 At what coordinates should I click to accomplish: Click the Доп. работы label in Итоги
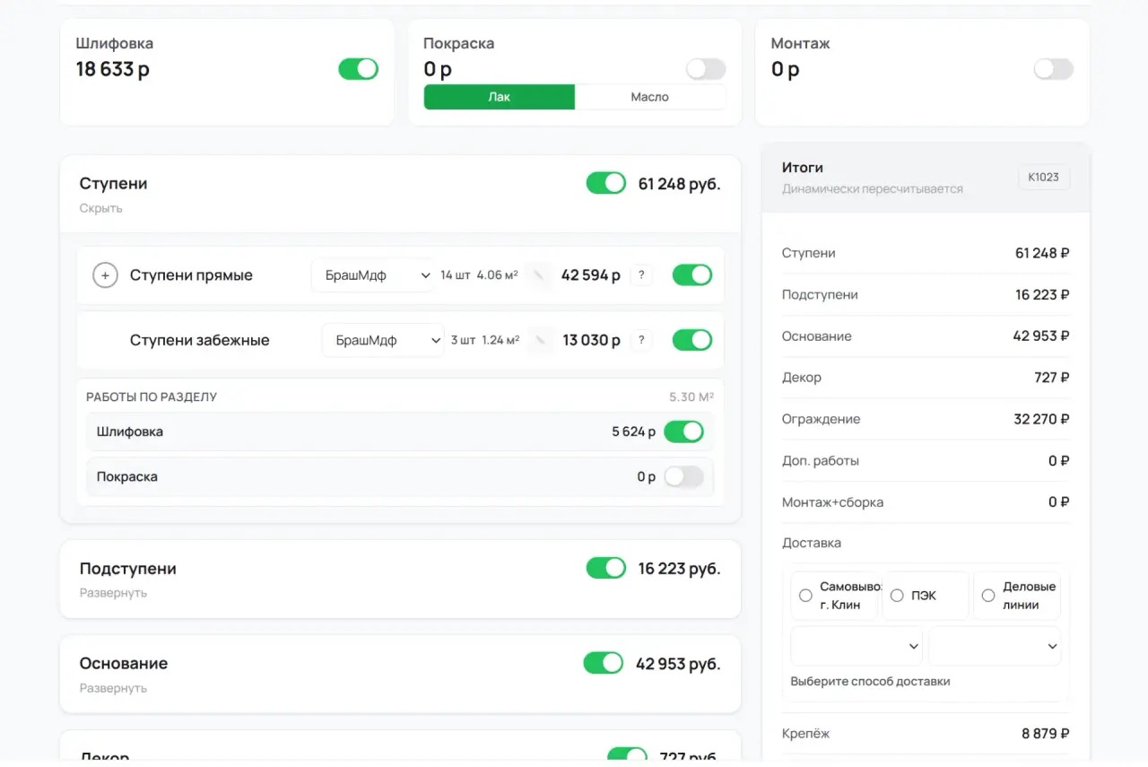[x=821, y=461]
